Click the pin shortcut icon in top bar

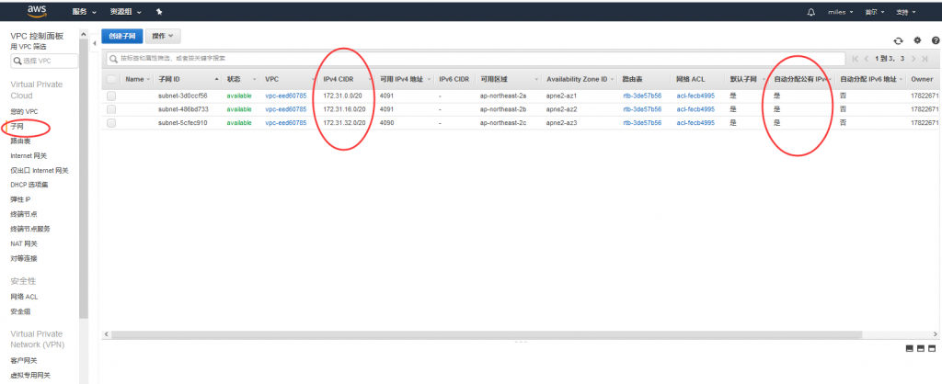click(x=160, y=13)
